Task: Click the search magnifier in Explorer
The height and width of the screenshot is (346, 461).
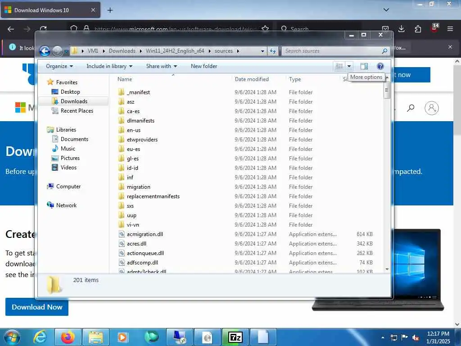Action: point(384,51)
